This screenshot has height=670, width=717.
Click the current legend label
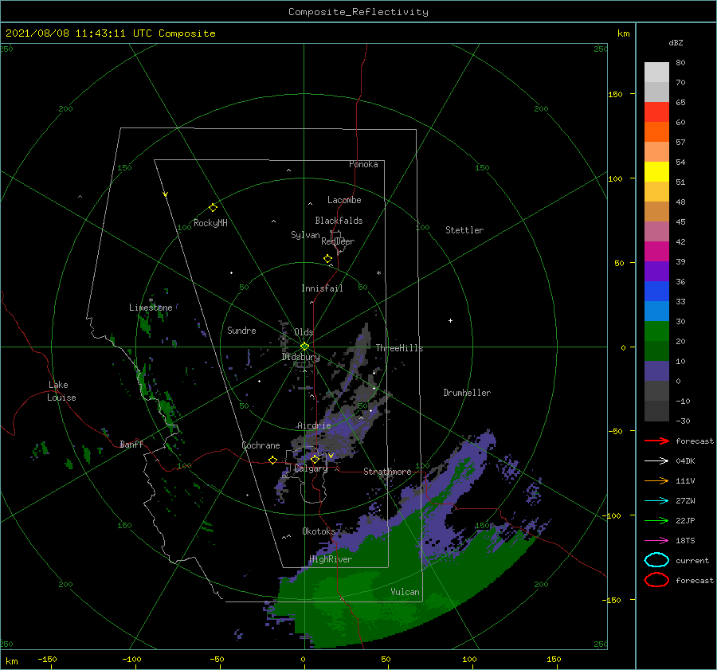pyautogui.click(x=692, y=560)
